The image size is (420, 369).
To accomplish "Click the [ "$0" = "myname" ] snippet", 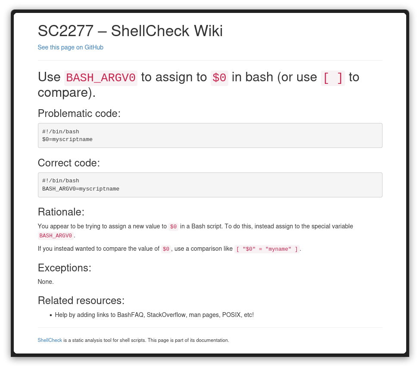I will click(267, 249).
